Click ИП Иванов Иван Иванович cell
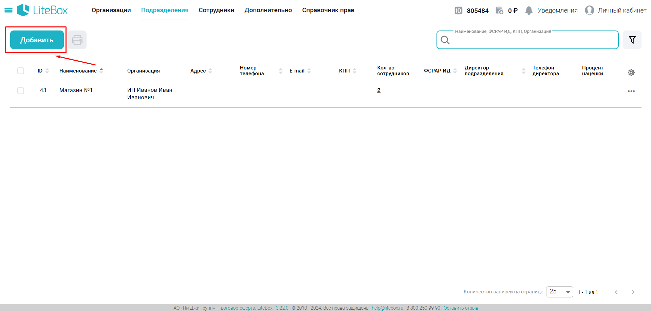 point(150,94)
